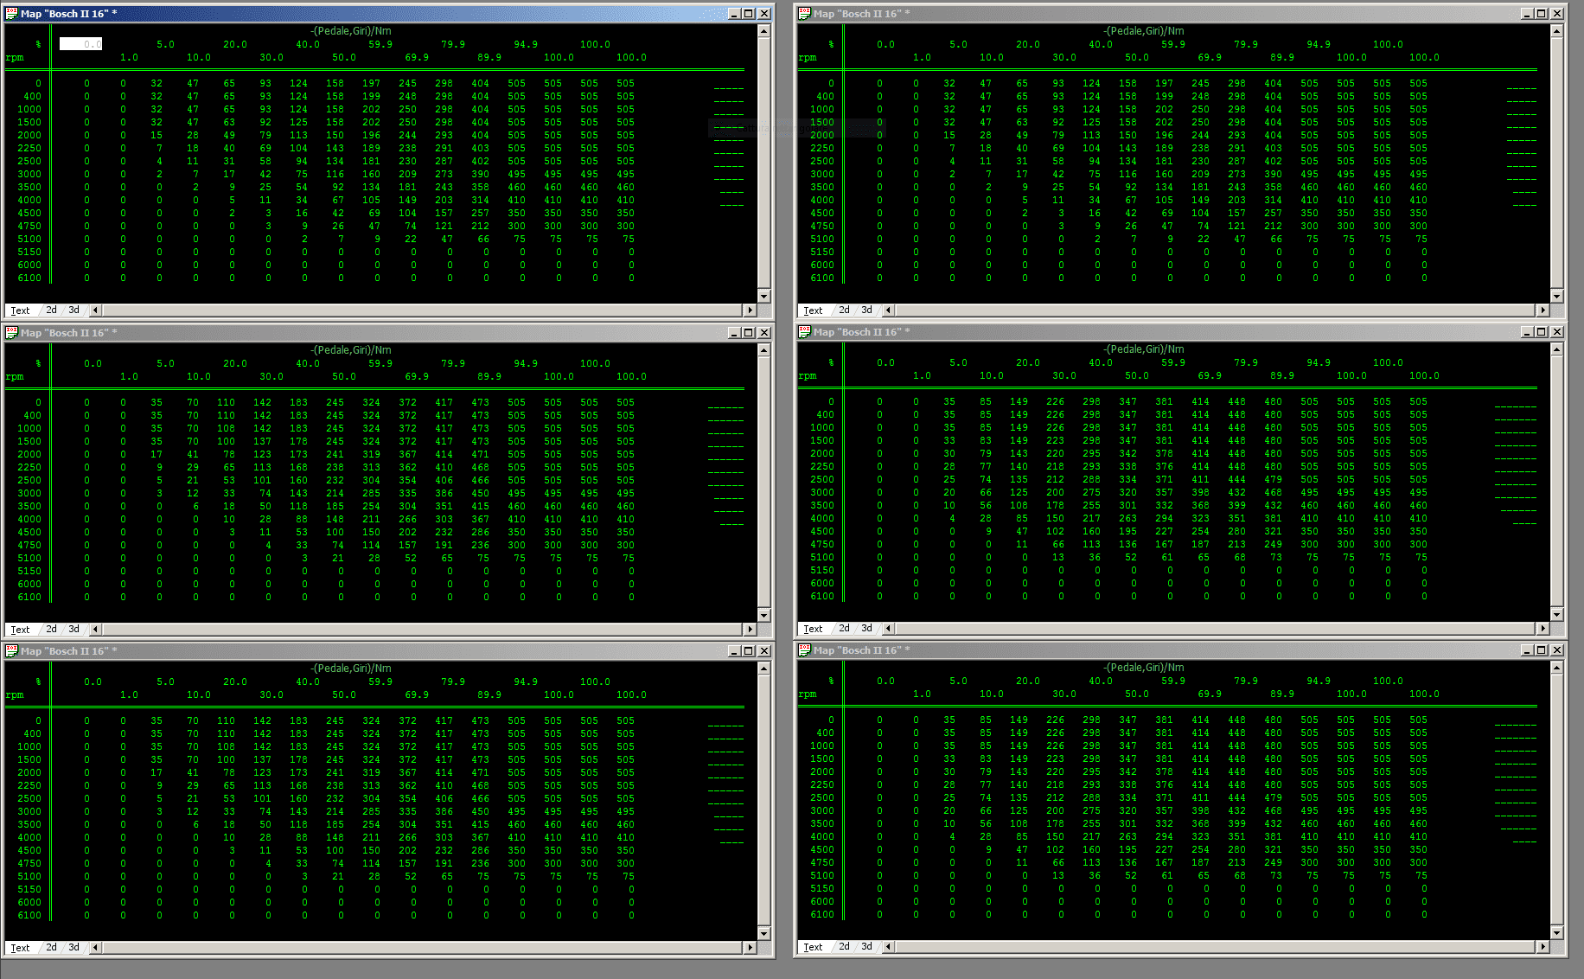Switch the middle-right map to the 2d tab
Image resolution: width=1584 pixels, height=979 pixels.
[x=845, y=629]
